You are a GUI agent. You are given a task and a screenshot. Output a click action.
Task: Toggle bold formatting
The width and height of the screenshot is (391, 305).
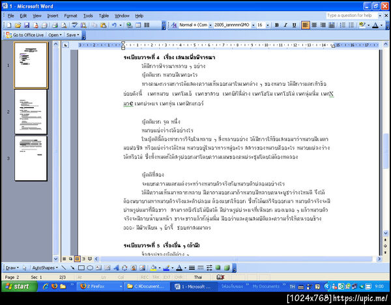pyautogui.click(x=276, y=25)
